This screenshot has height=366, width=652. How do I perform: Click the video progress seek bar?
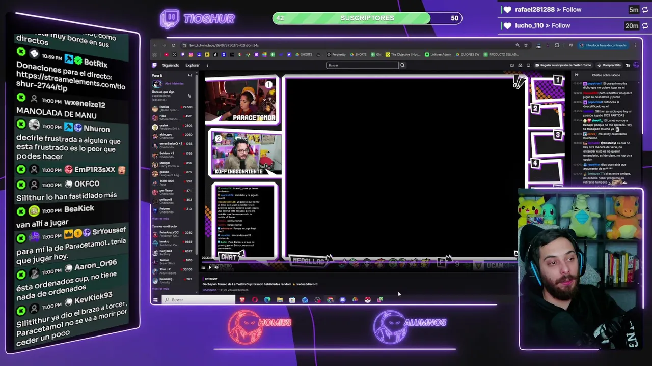[359, 262]
